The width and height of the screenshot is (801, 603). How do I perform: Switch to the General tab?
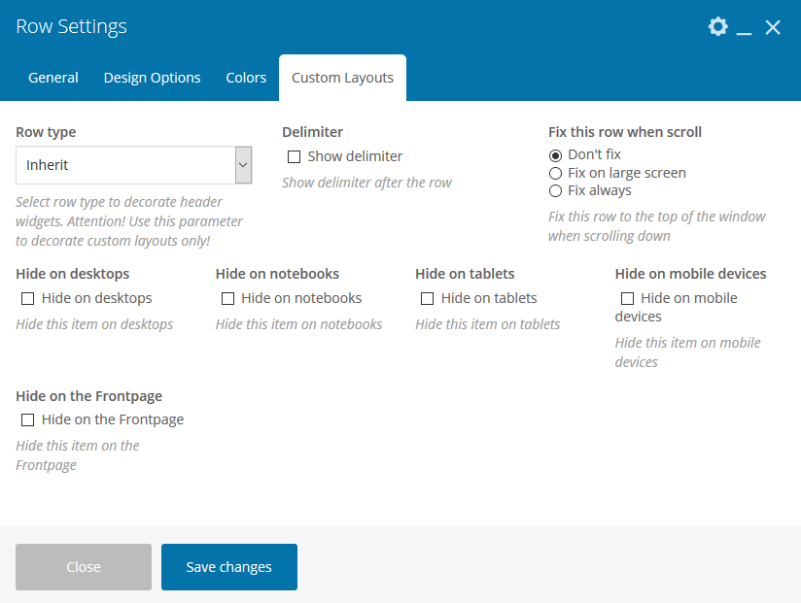click(x=53, y=78)
